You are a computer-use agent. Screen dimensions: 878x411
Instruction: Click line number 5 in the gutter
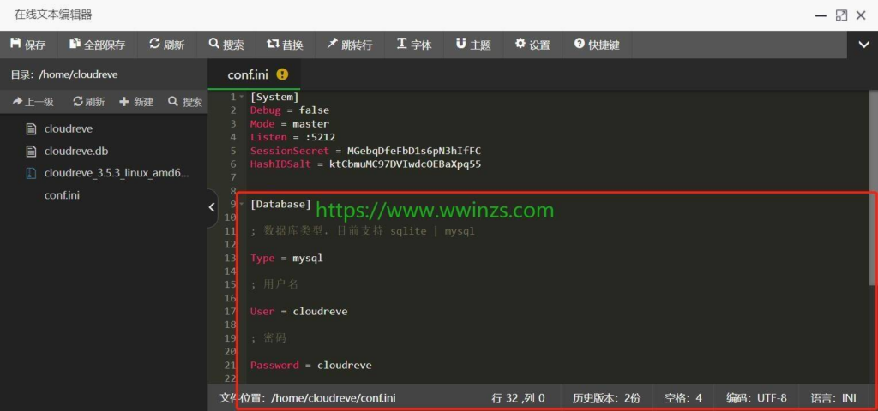click(x=233, y=151)
